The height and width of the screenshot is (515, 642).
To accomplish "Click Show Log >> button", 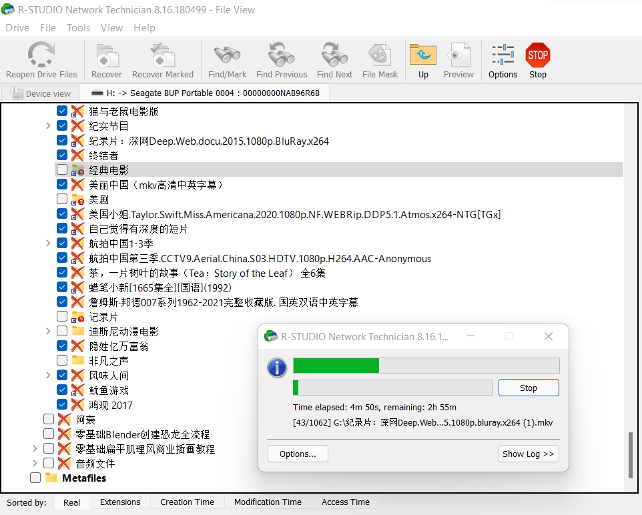I will [x=529, y=454].
